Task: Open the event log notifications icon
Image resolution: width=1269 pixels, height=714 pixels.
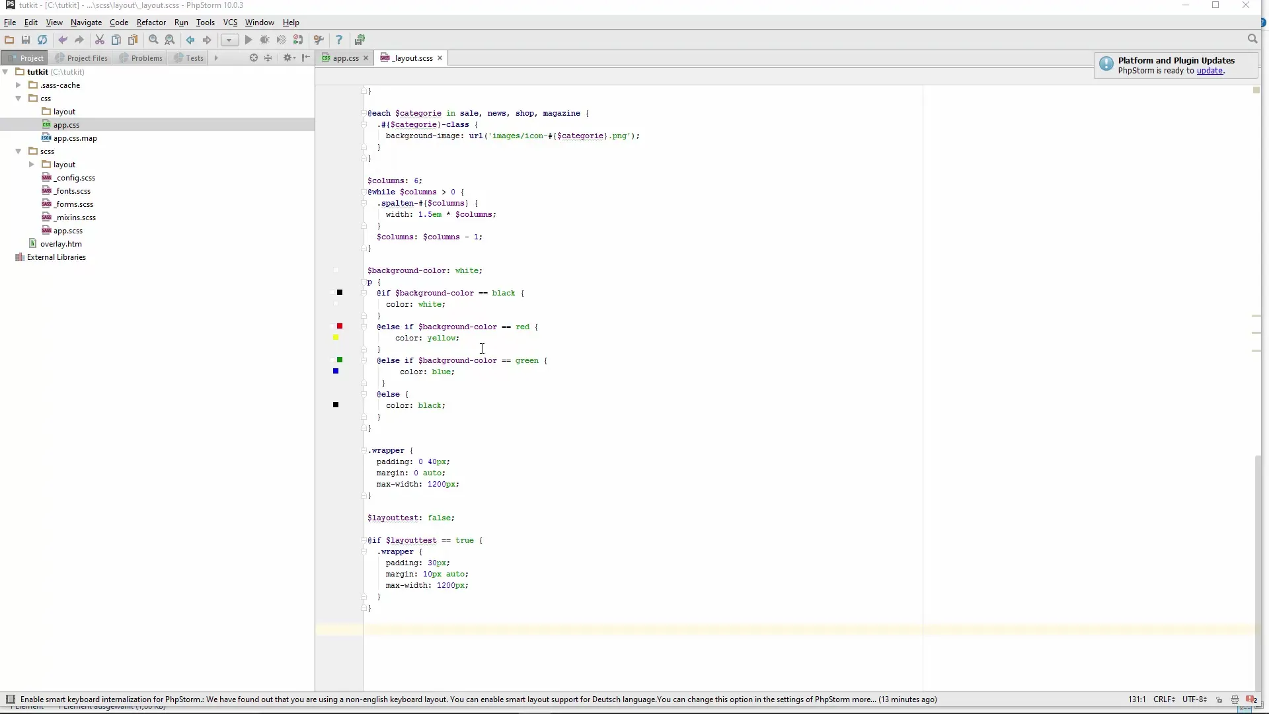Action: click(1251, 699)
